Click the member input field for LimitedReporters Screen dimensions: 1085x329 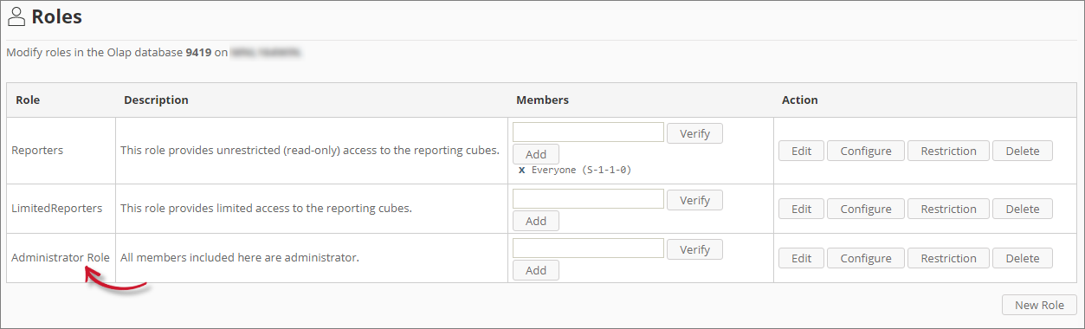coord(588,199)
